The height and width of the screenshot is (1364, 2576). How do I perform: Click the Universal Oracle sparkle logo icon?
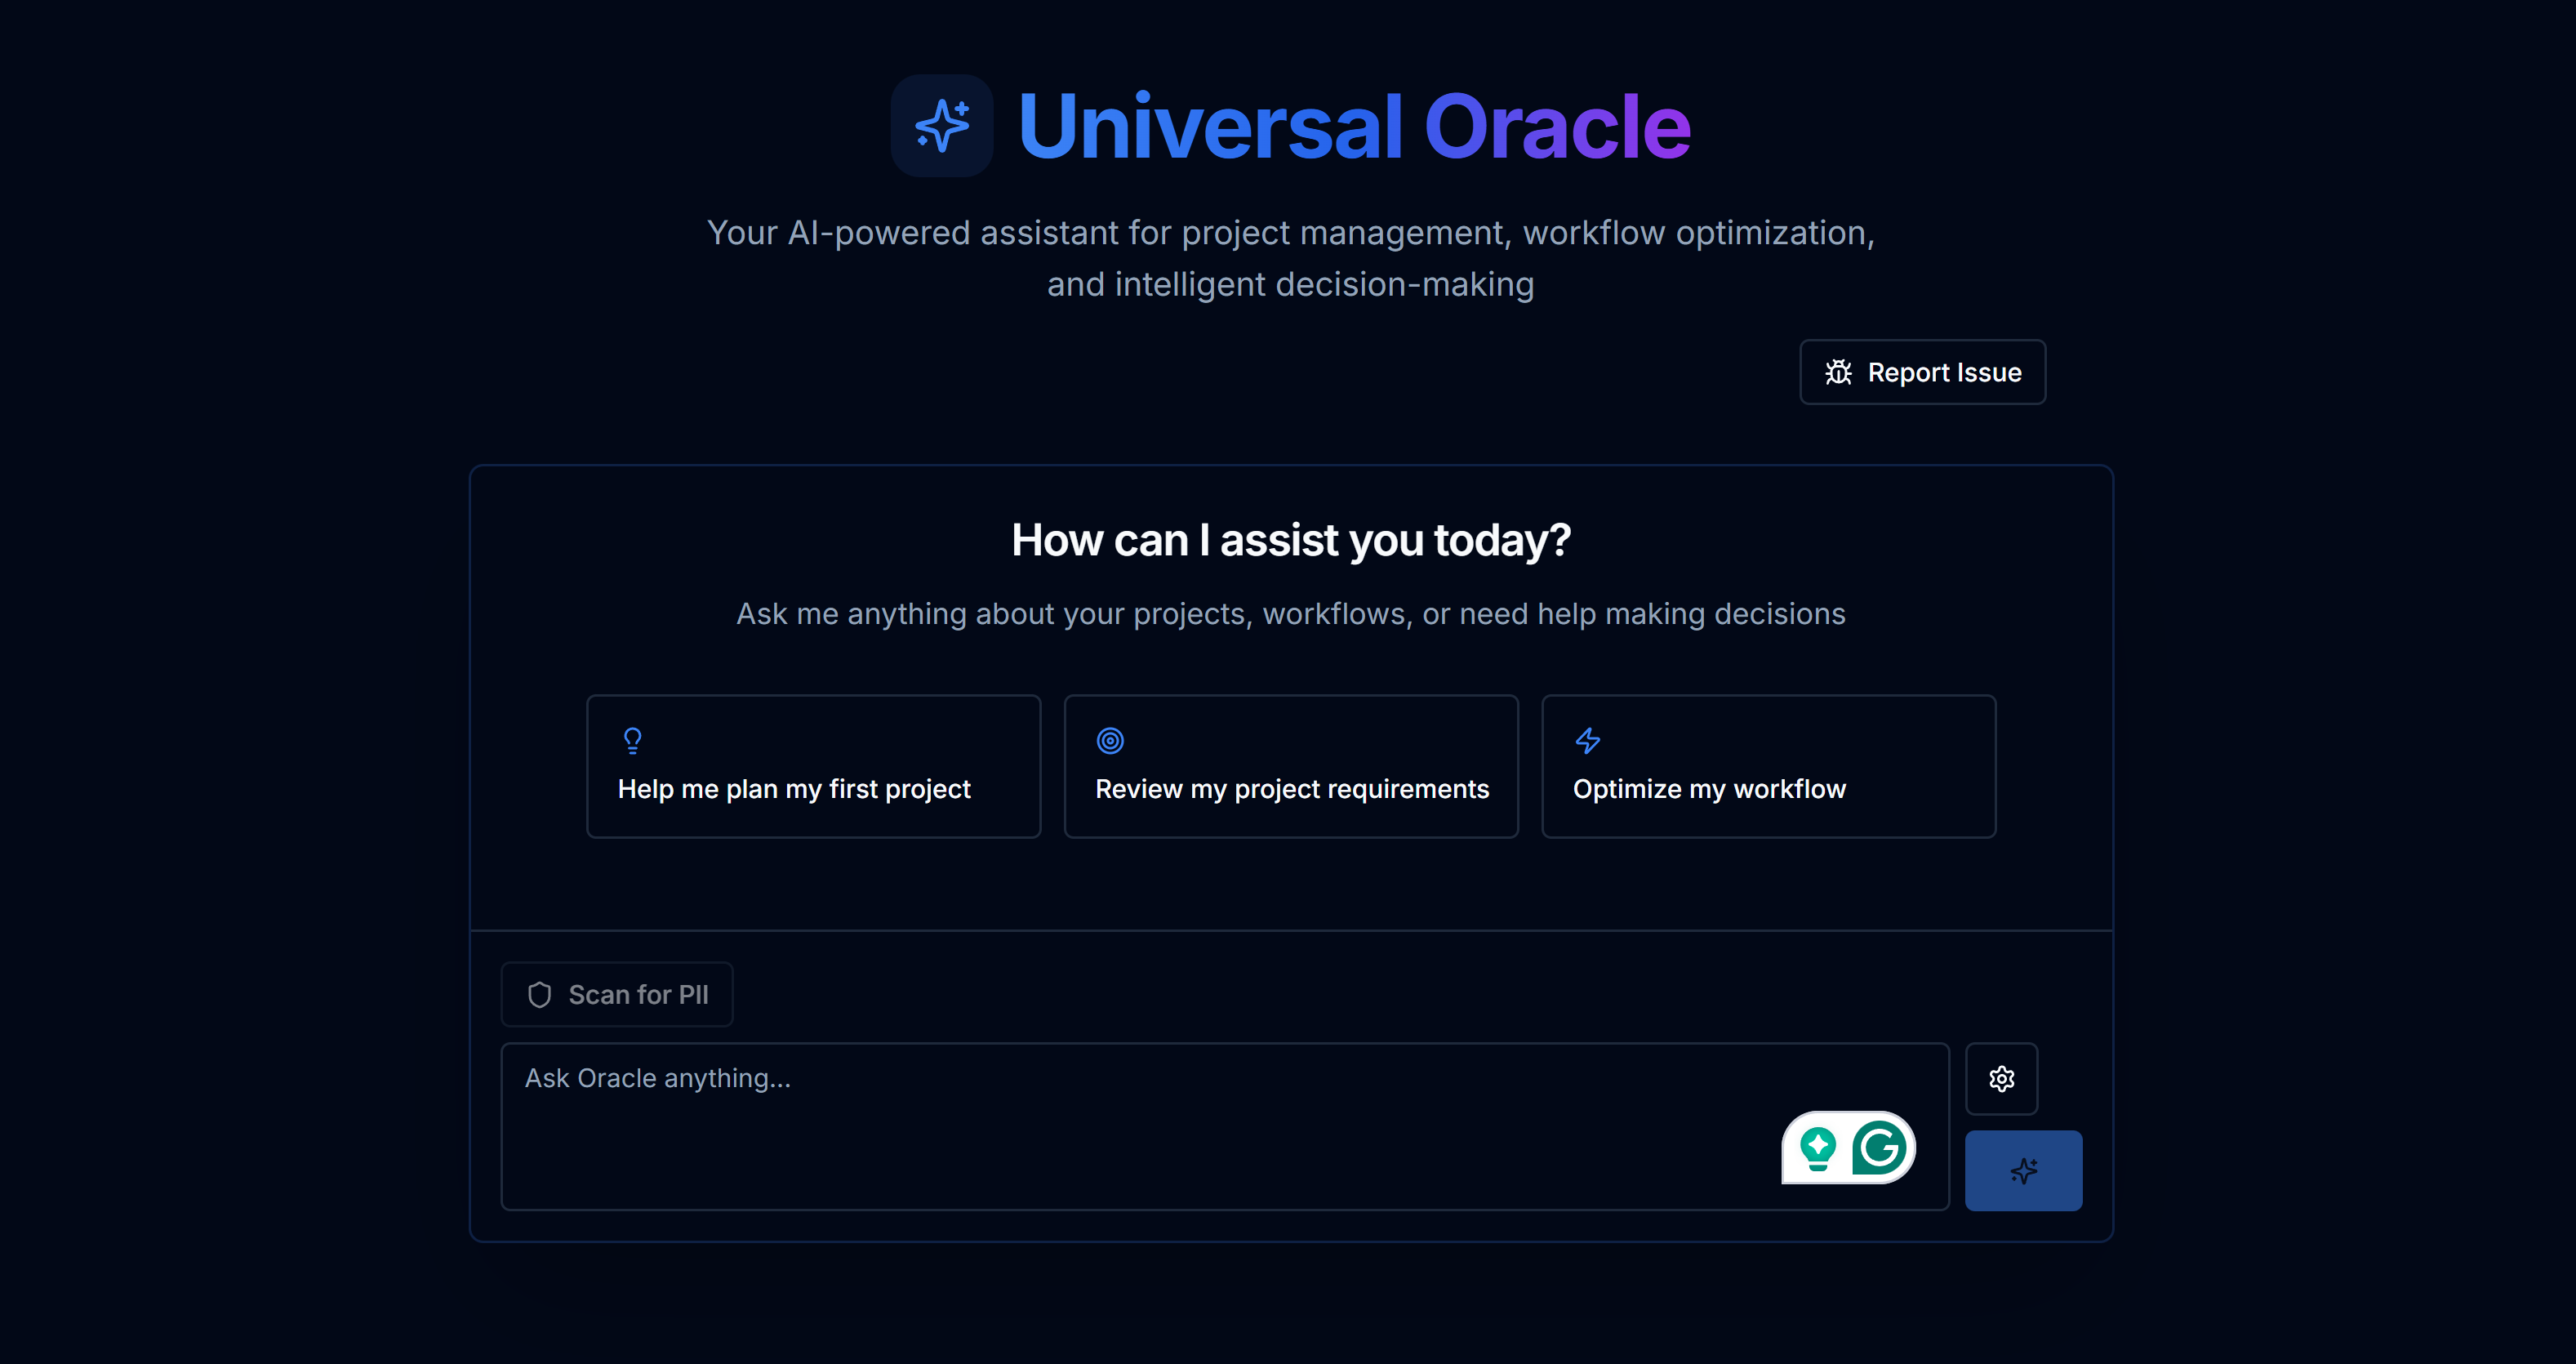point(941,124)
